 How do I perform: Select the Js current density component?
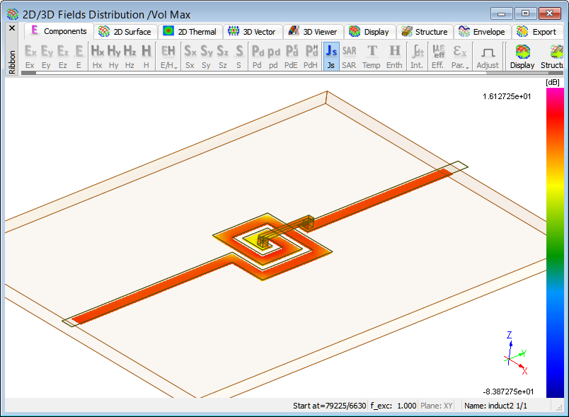point(331,57)
